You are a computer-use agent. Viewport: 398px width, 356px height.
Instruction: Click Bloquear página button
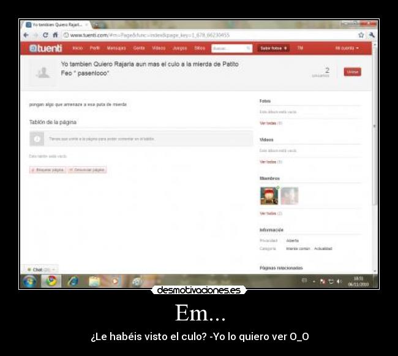pyautogui.click(x=48, y=170)
